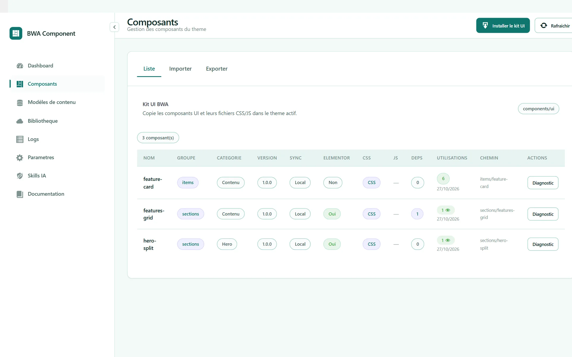Open the Skills IA menu item
This screenshot has width=572, height=357.
(57, 176)
